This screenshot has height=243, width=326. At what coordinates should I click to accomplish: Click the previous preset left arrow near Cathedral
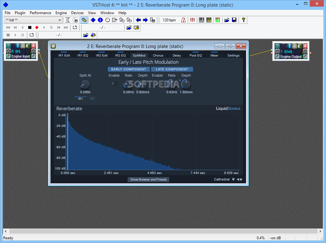pos(238,179)
